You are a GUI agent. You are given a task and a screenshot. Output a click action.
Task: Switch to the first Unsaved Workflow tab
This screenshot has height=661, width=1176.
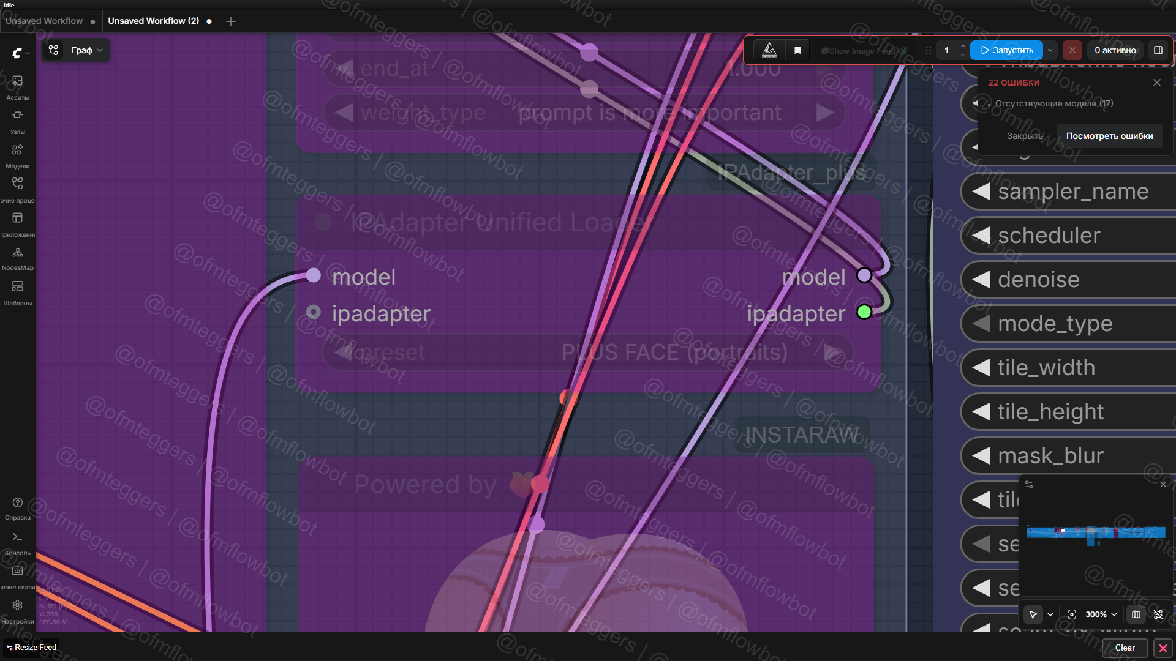coord(44,21)
